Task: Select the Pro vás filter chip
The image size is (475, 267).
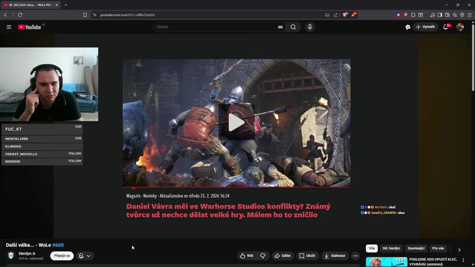Action: click(438, 248)
